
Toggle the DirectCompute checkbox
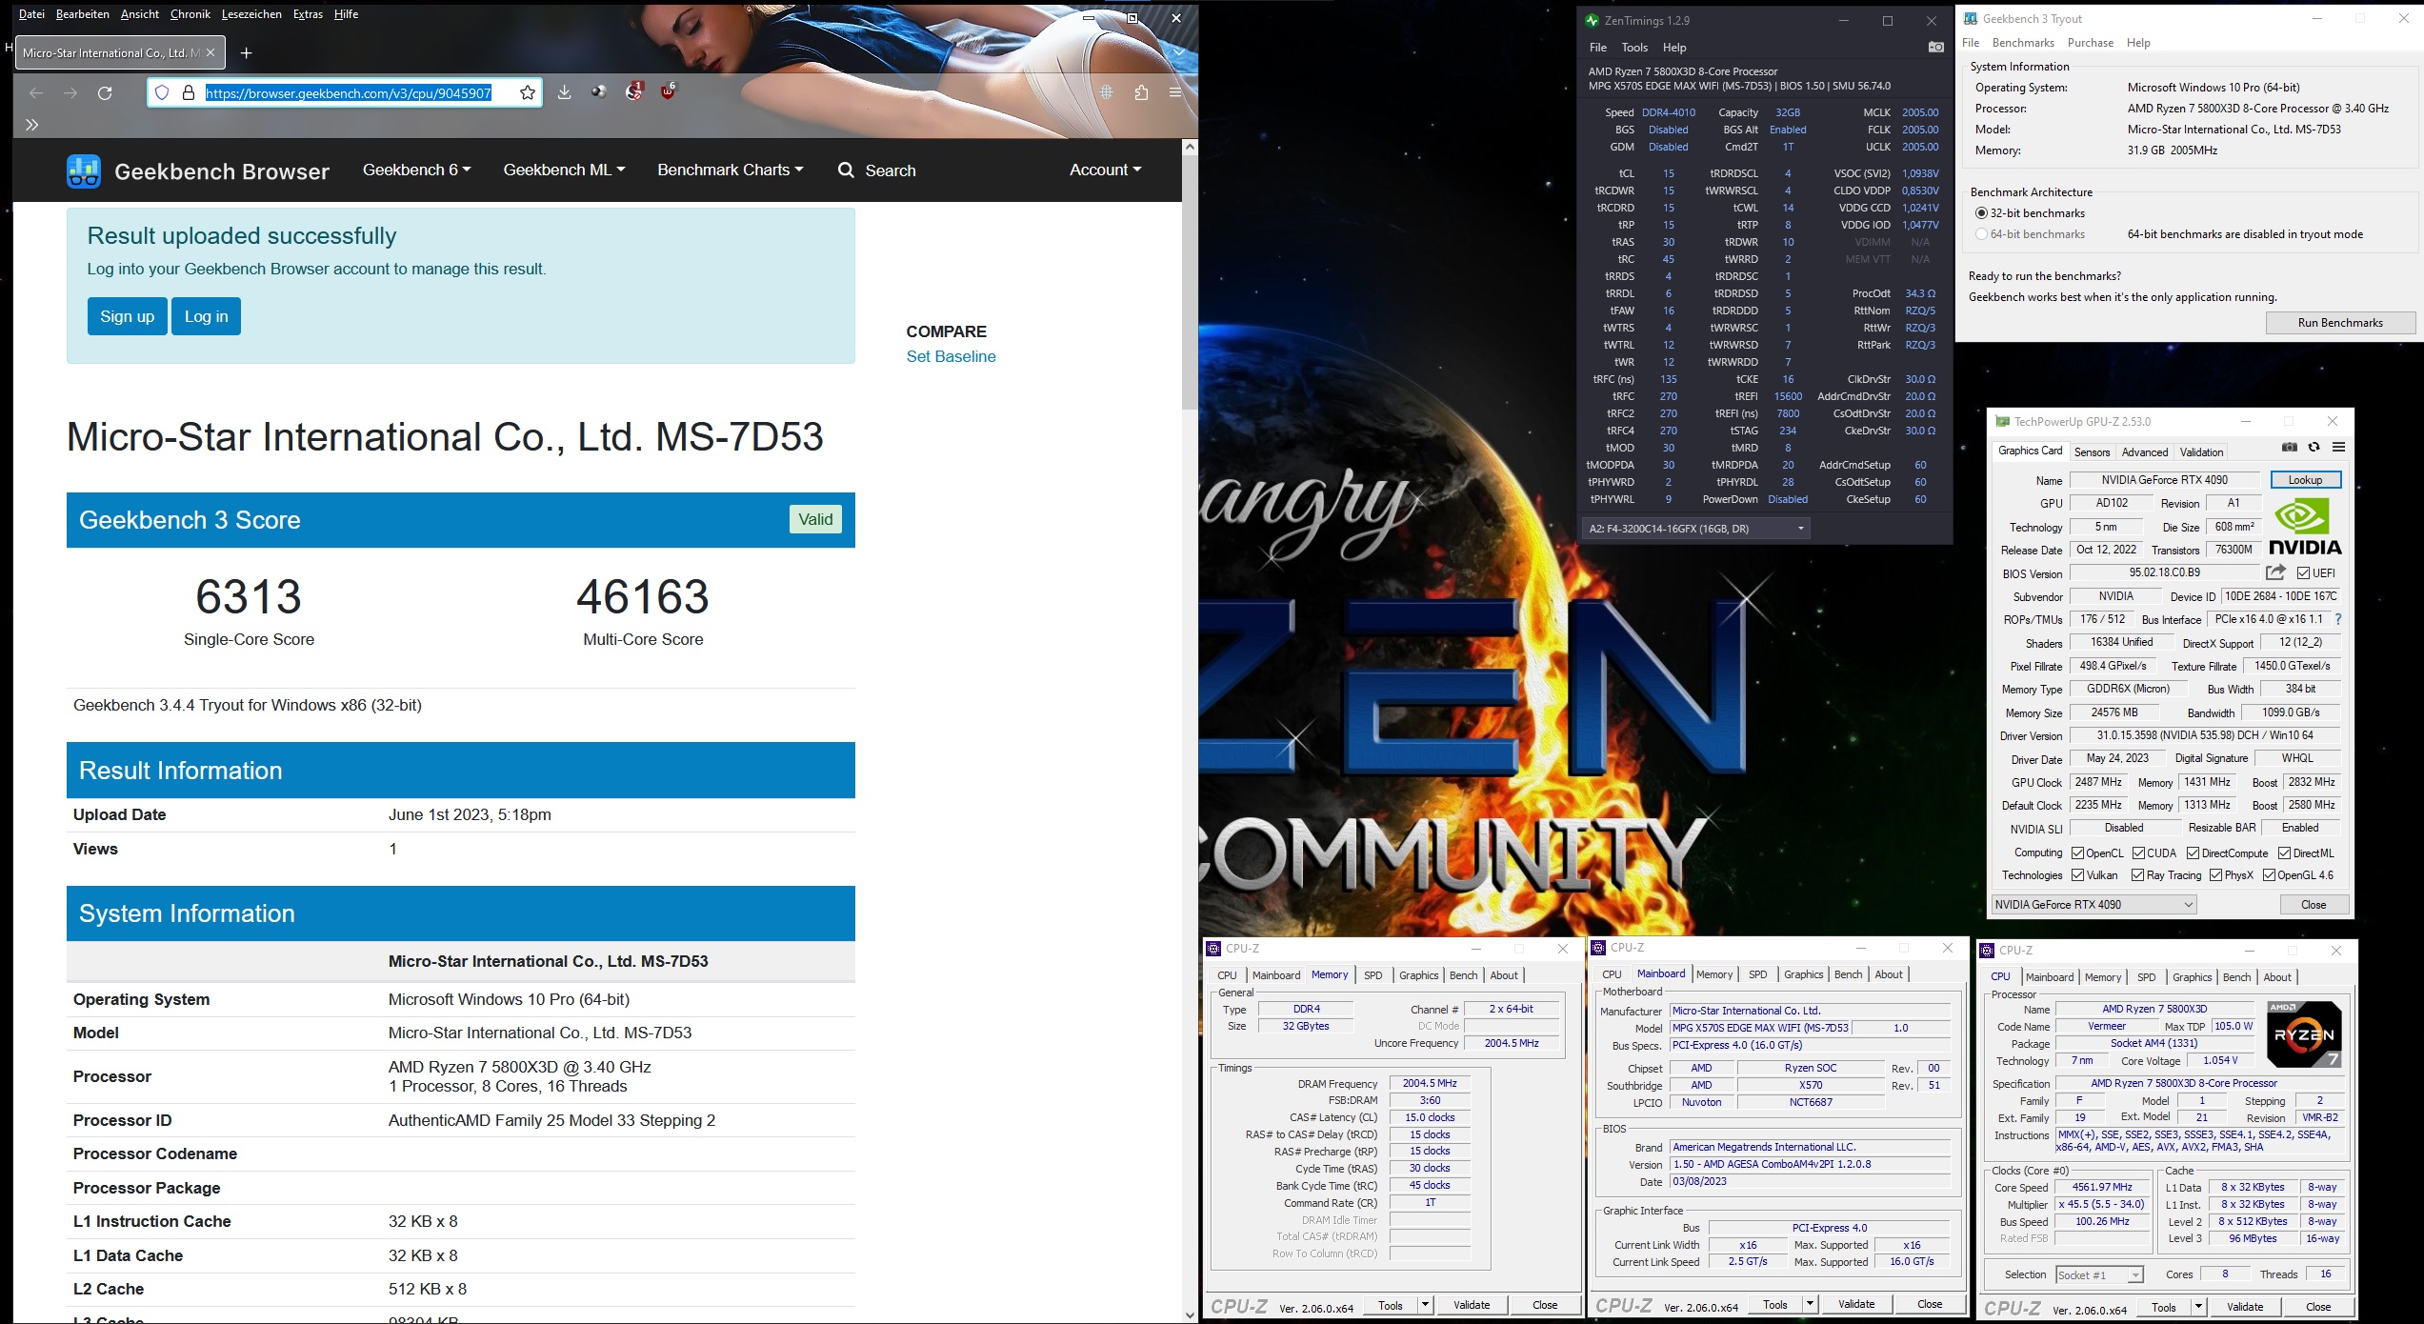point(2194,853)
